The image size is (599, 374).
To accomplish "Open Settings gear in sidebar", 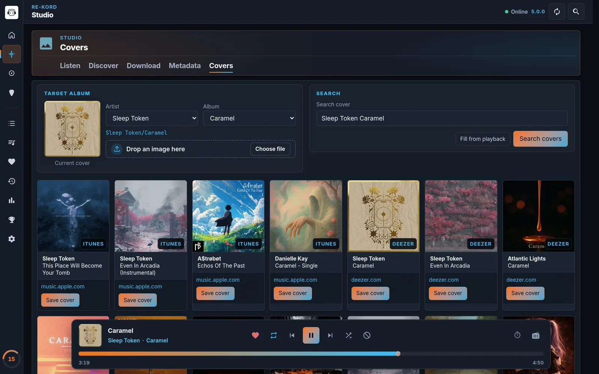I will point(12,239).
